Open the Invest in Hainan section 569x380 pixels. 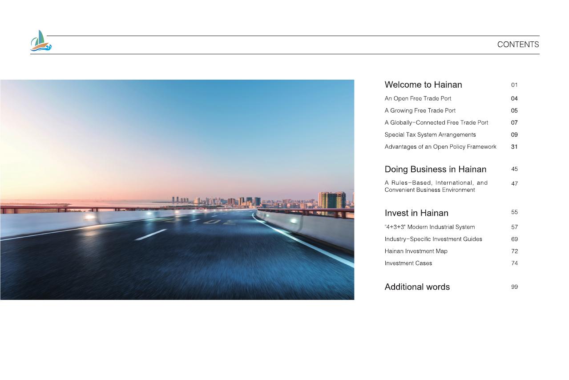(x=416, y=213)
